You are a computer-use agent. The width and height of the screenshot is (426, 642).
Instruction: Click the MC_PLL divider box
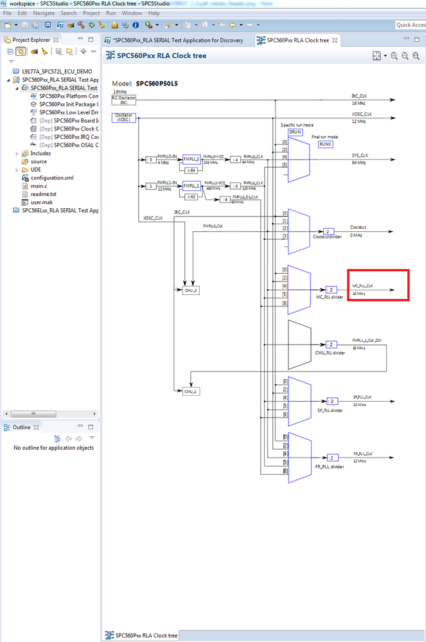tap(332, 289)
